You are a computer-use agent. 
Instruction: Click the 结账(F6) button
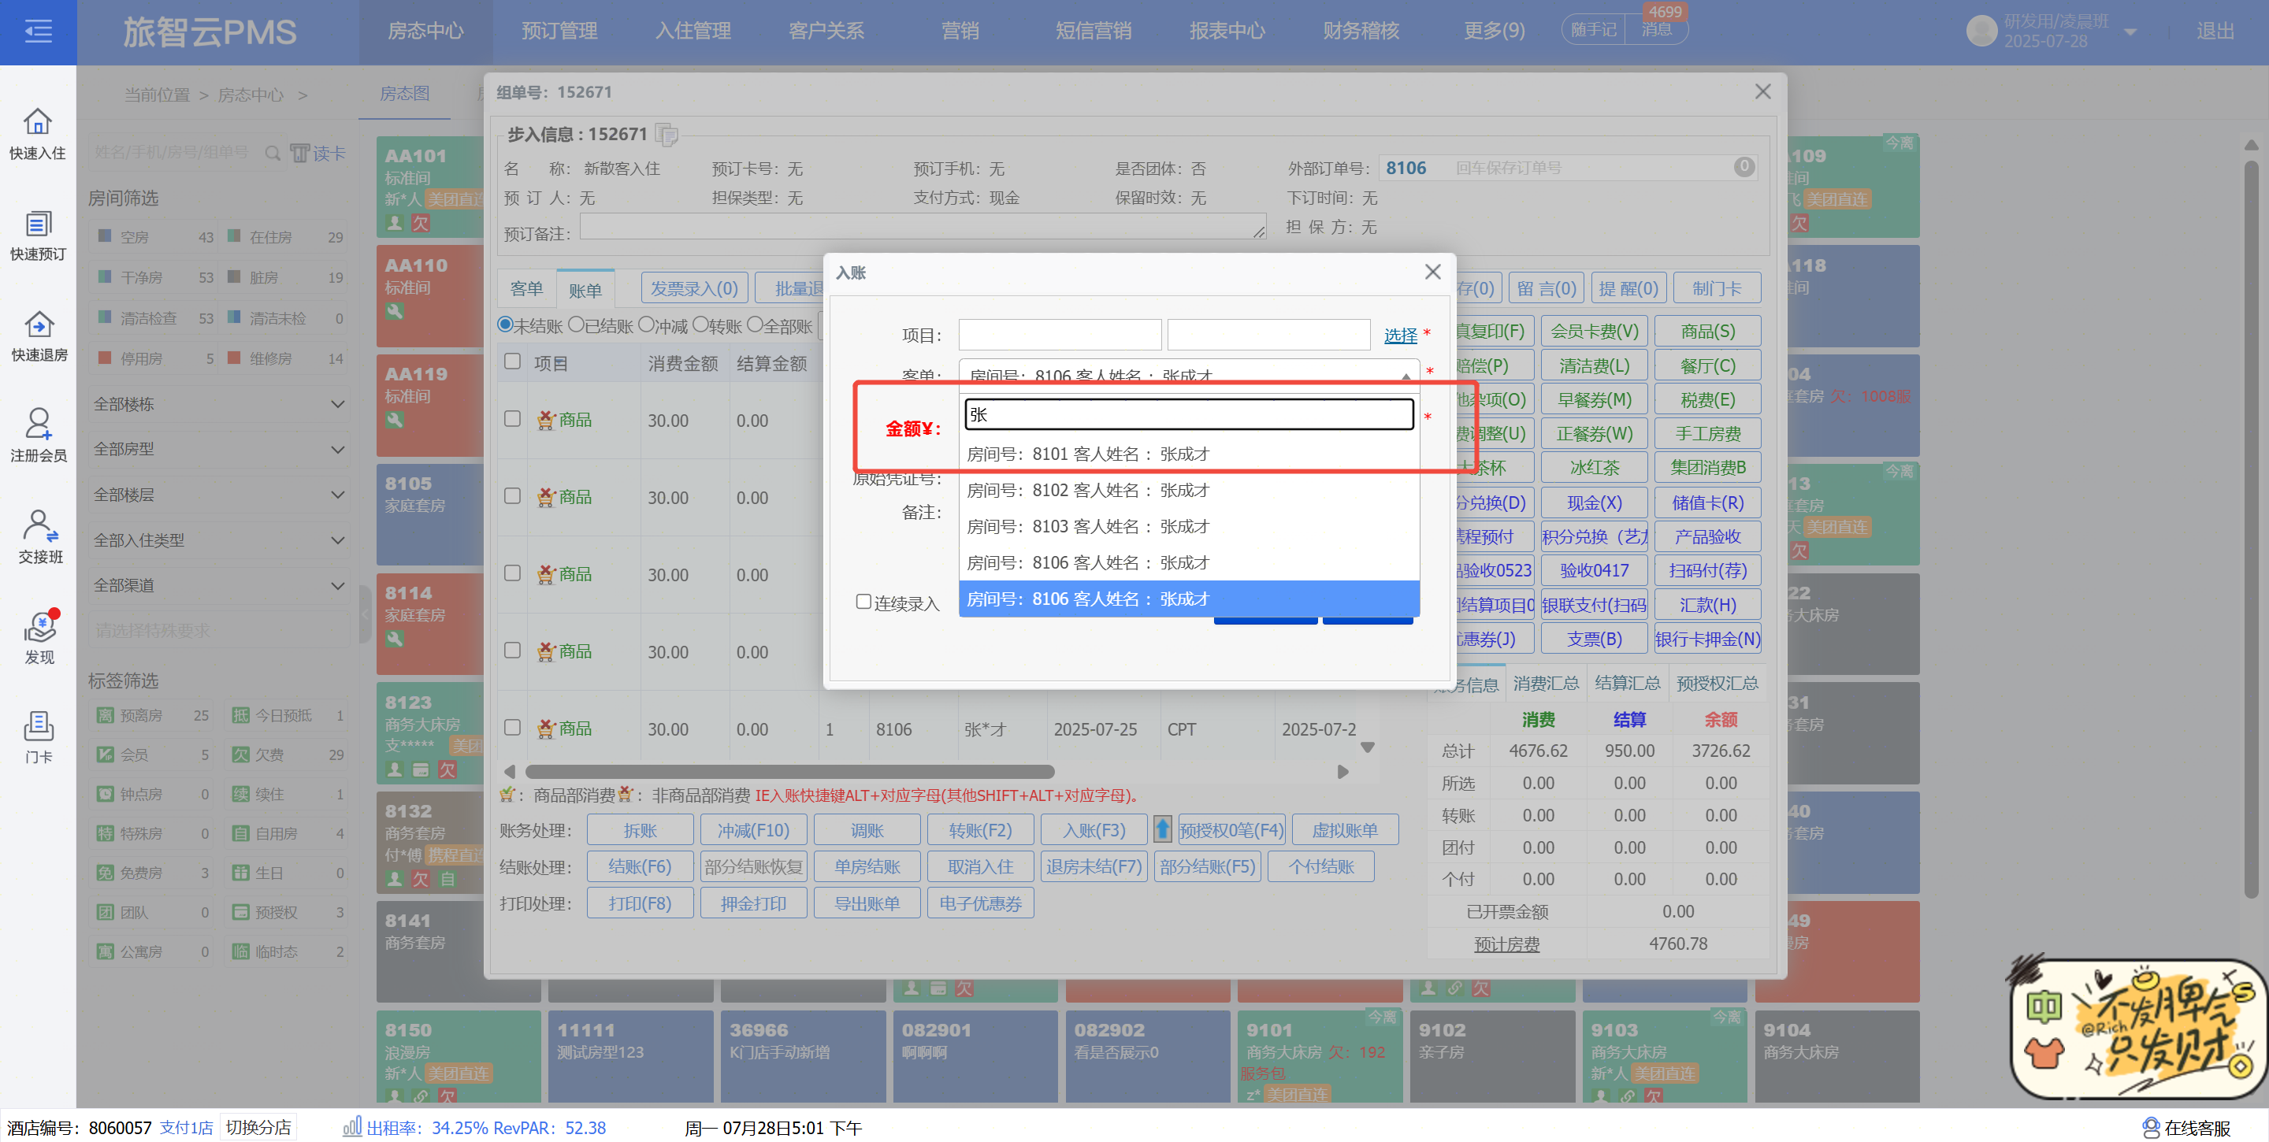pyautogui.click(x=640, y=866)
